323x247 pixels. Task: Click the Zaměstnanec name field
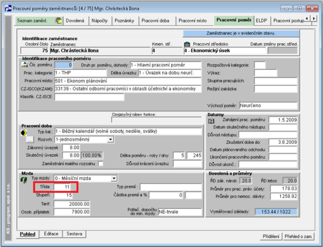(x=100, y=51)
